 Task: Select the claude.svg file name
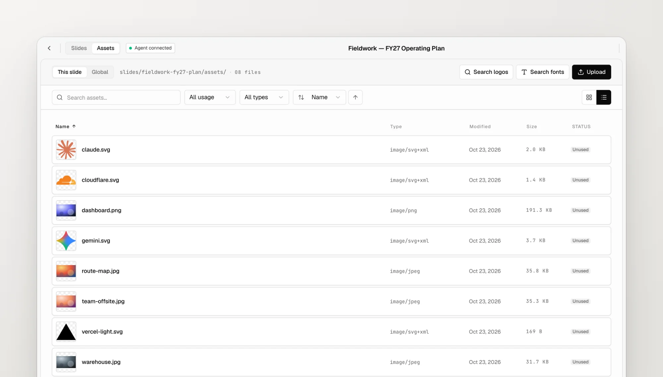(x=96, y=150)
